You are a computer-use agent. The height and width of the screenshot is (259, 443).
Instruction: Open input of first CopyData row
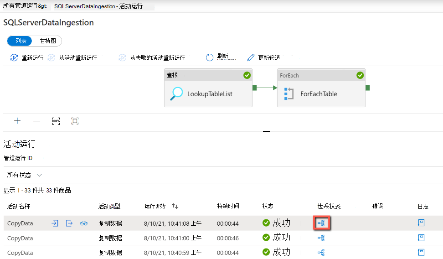coord(55,223)
